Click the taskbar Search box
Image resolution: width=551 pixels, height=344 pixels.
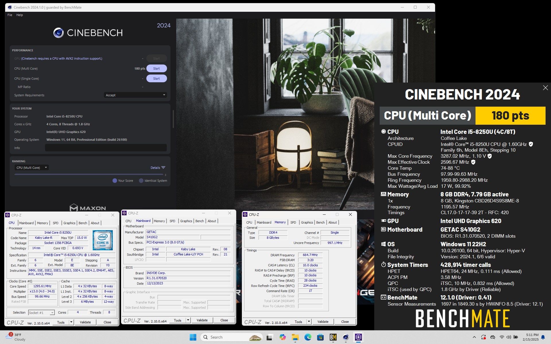click(232, 337)
